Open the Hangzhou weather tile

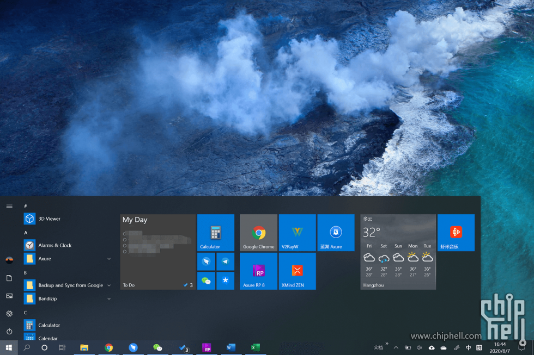398,252
